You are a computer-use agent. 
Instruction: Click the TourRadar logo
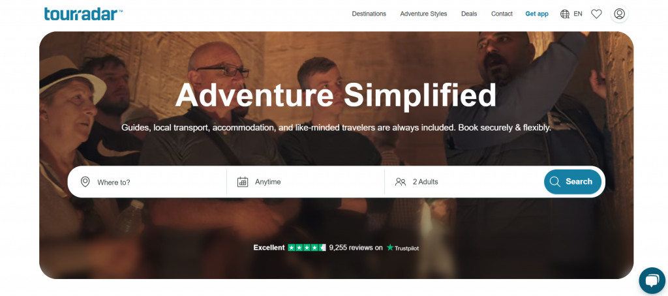click(83, 14)
